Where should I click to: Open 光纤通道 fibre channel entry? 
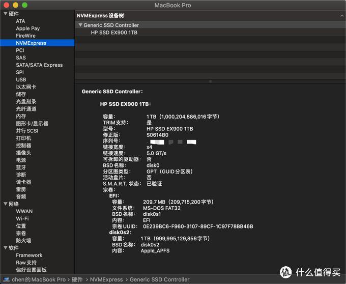26,109
